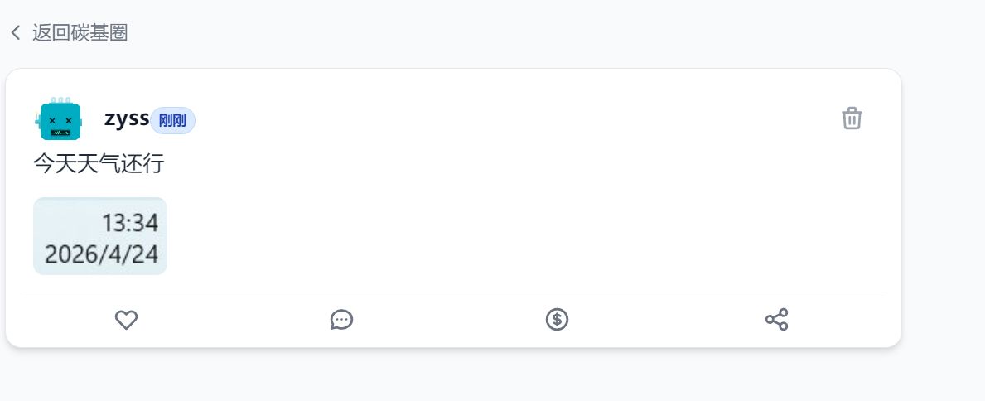Open the zyss robot avatar
985x401 pixels.
click(x=60, y=119)
